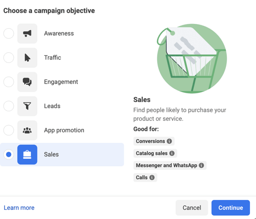Click info icon next to Conversions
Viewport: 256px width, 219px height.
click(x=169, y=141)
